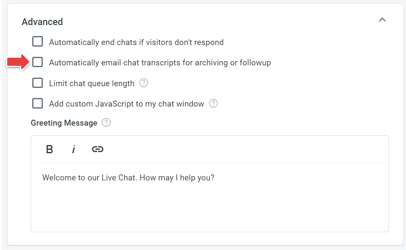Click the 'Limit chat queue length' label
The width and height of the screenshot is (406, 250).
[x=92, y=83]
